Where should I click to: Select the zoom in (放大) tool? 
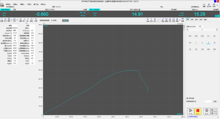(155, 20)
